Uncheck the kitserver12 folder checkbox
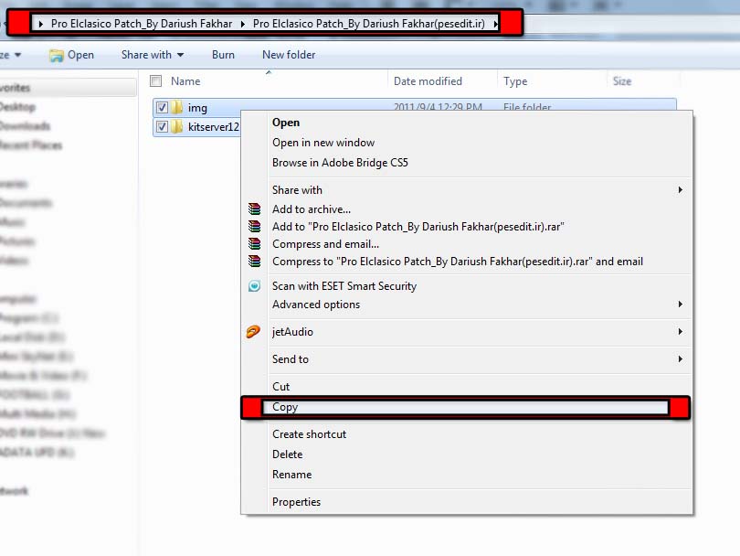 tap(162, 127)
